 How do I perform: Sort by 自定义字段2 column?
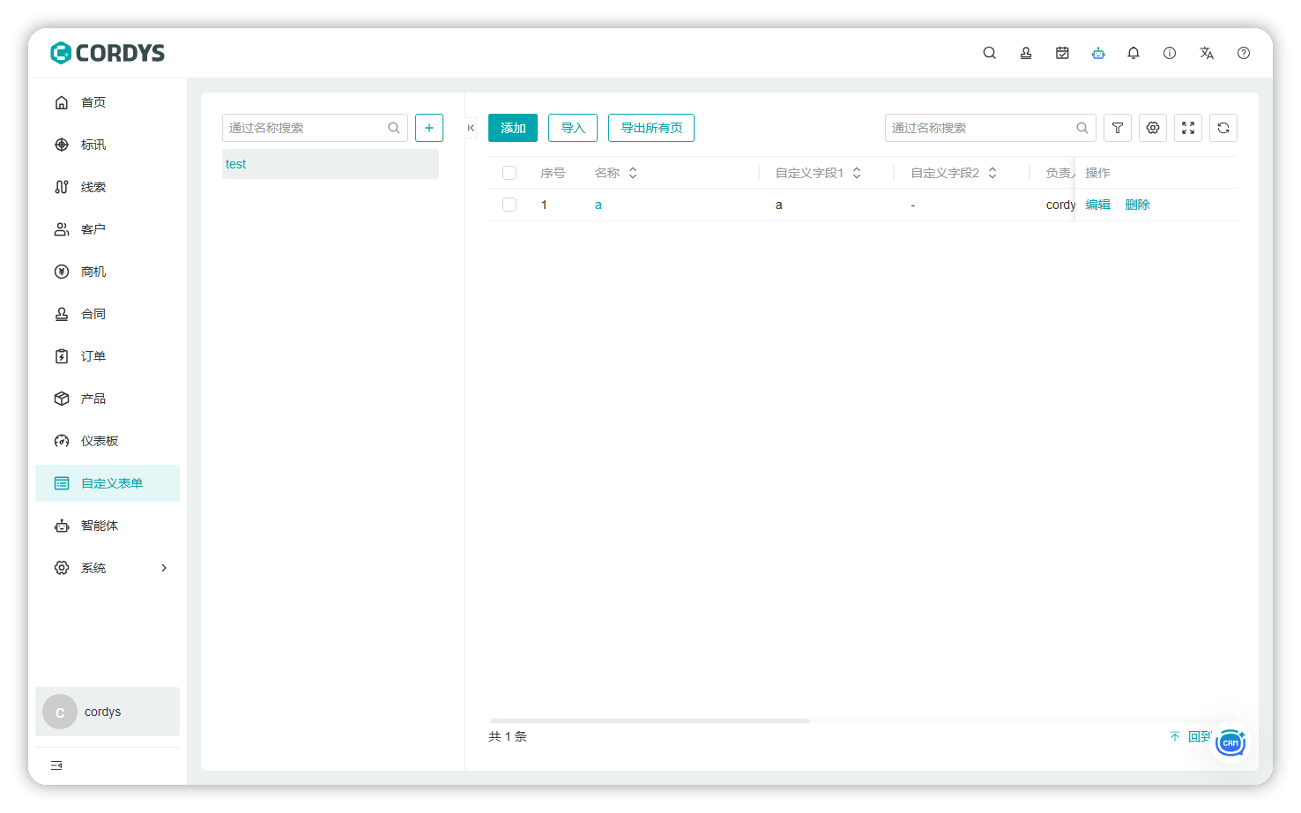tap(992, 173)
